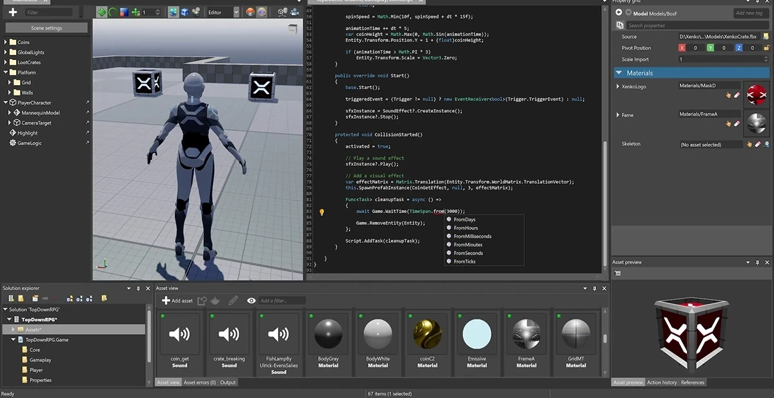The height and width of the screenshot is (398, 774).
Task: Expand the Coins folder
Action: point(6,42)
